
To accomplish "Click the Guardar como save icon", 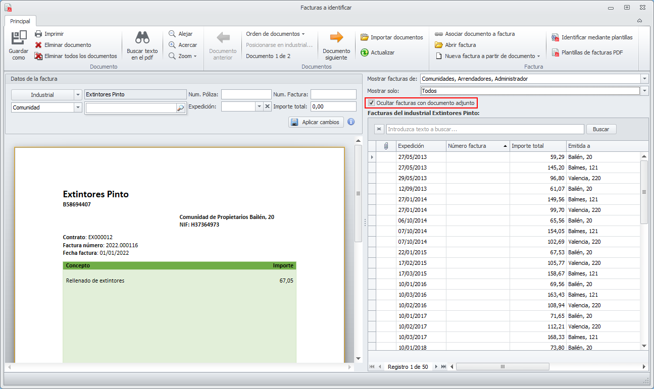I will (x=19, y=38).
